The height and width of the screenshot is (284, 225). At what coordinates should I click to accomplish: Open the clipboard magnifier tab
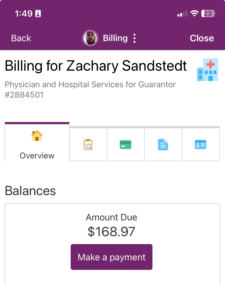pyautogui.click(x=88, y=145)
